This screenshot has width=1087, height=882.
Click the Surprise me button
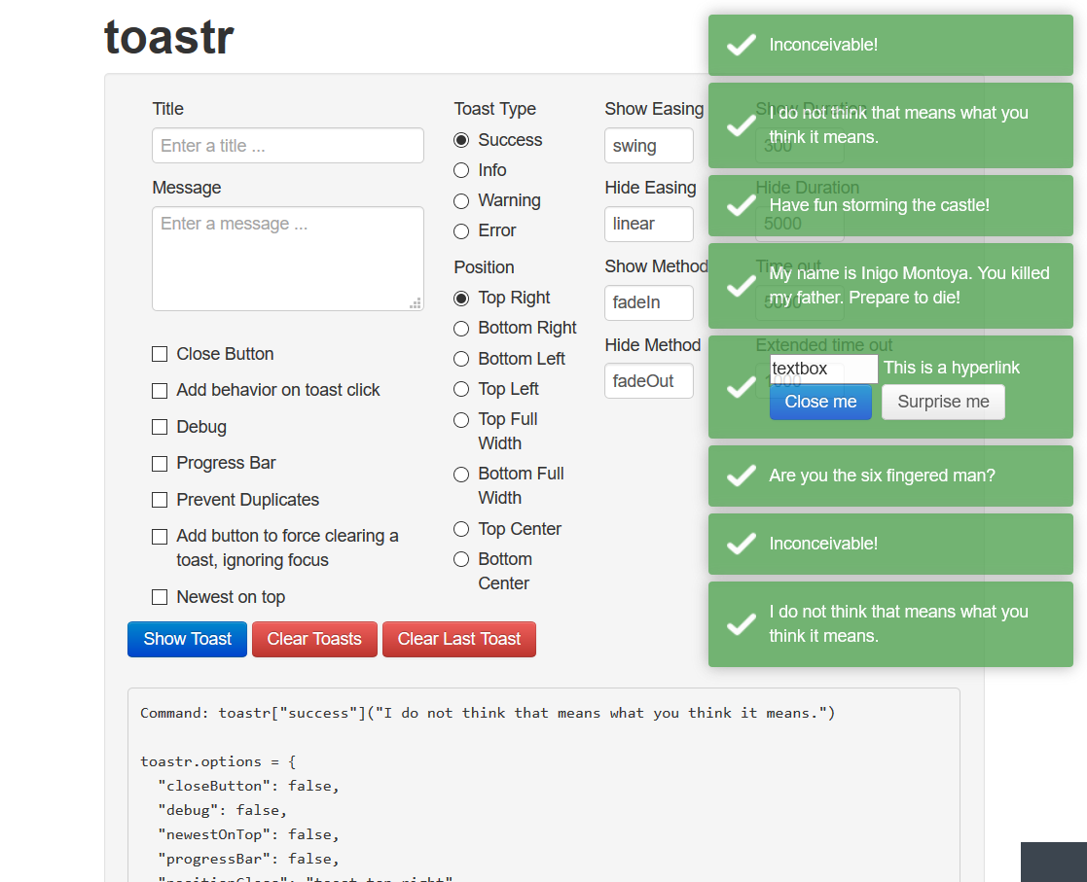click(x=943, y=403)
